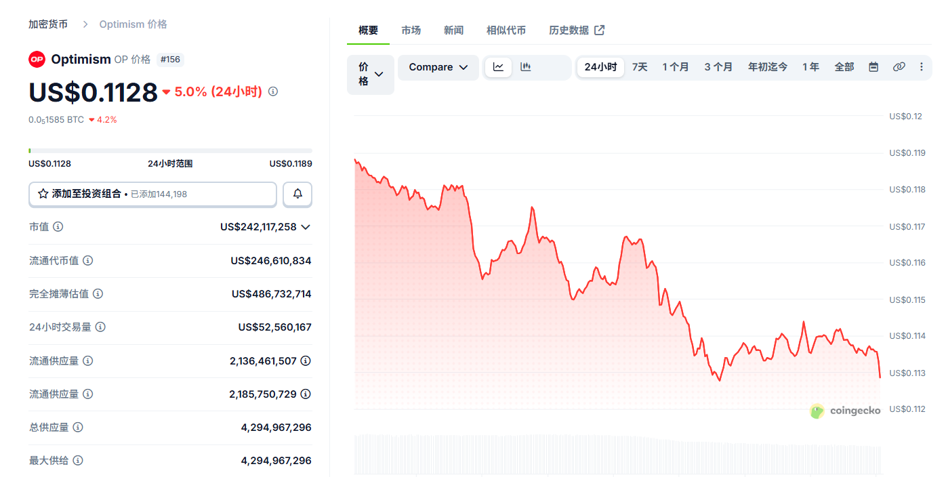Click the 0.0₅1585 BTC price text
The height and width of the screenshot is (477, 946).
(56, 120)
